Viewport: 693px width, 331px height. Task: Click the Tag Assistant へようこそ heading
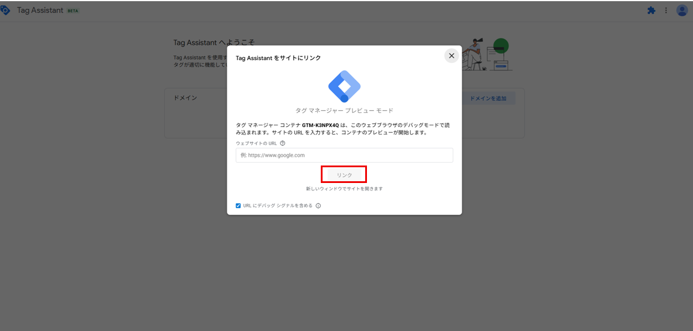pyautogui.click(x=214, y=43)
